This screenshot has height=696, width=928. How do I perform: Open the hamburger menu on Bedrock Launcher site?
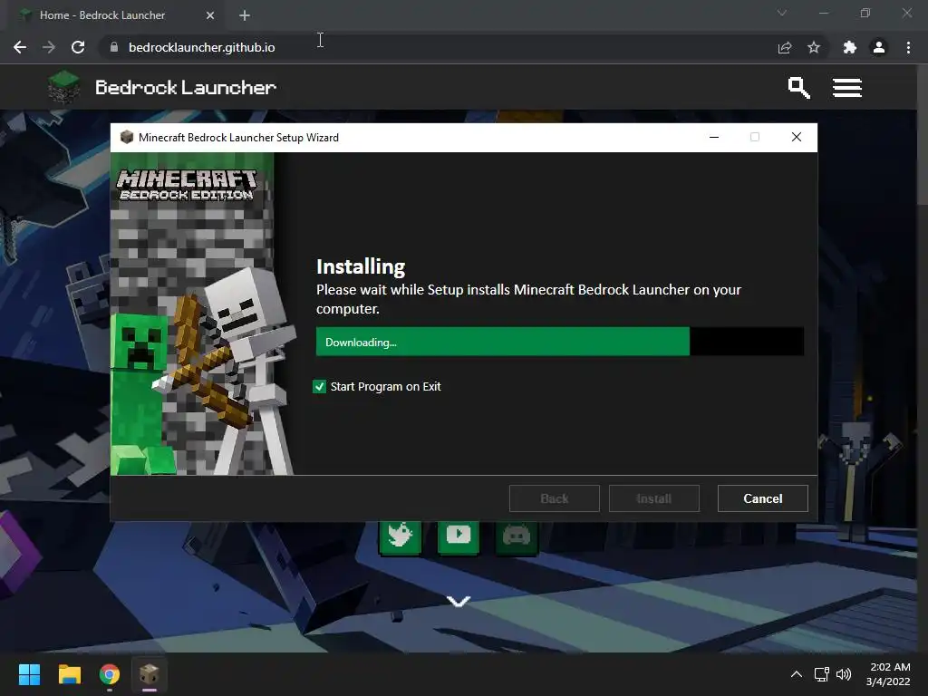847,88
